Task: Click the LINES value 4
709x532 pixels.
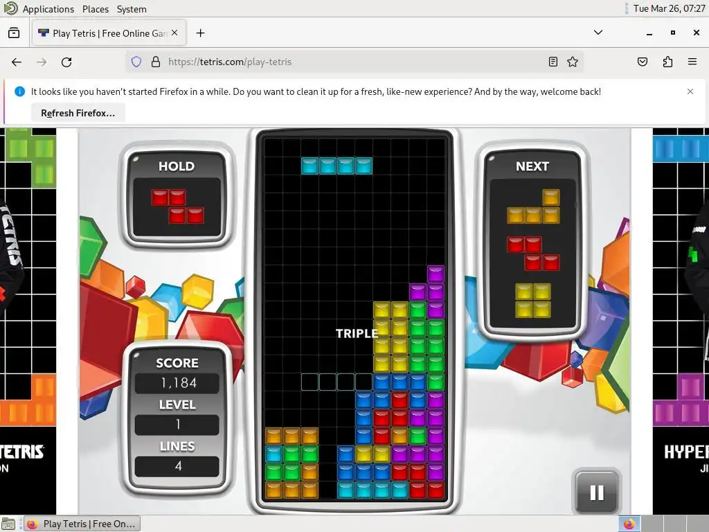Action: click(178, 466)
